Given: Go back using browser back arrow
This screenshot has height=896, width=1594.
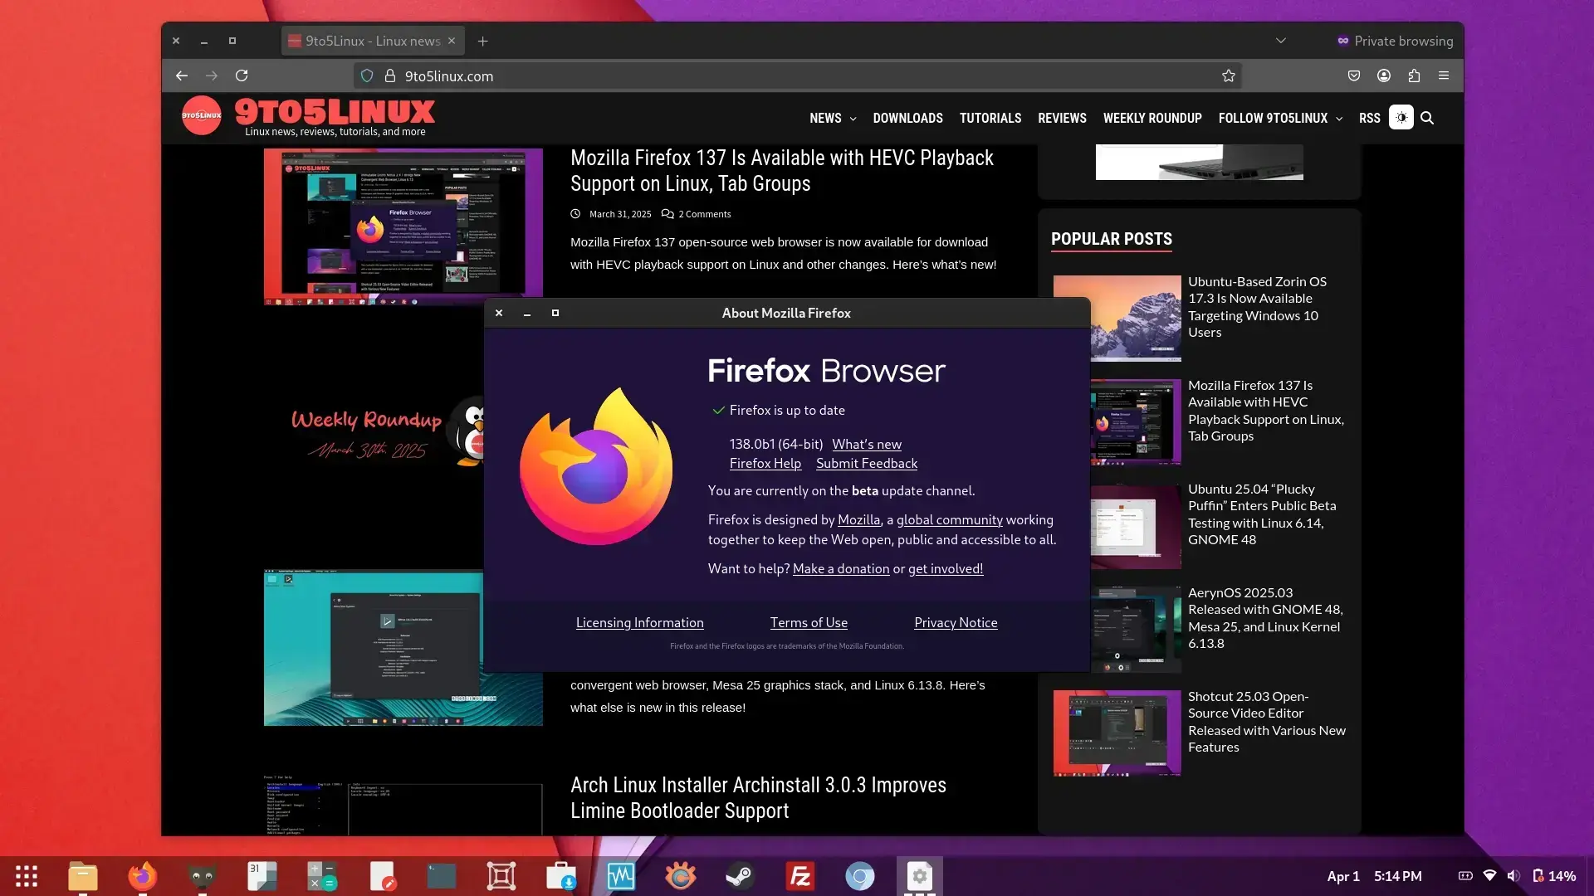Looking at the screenshot, I should pyautogui.click(x=181, y=75).
